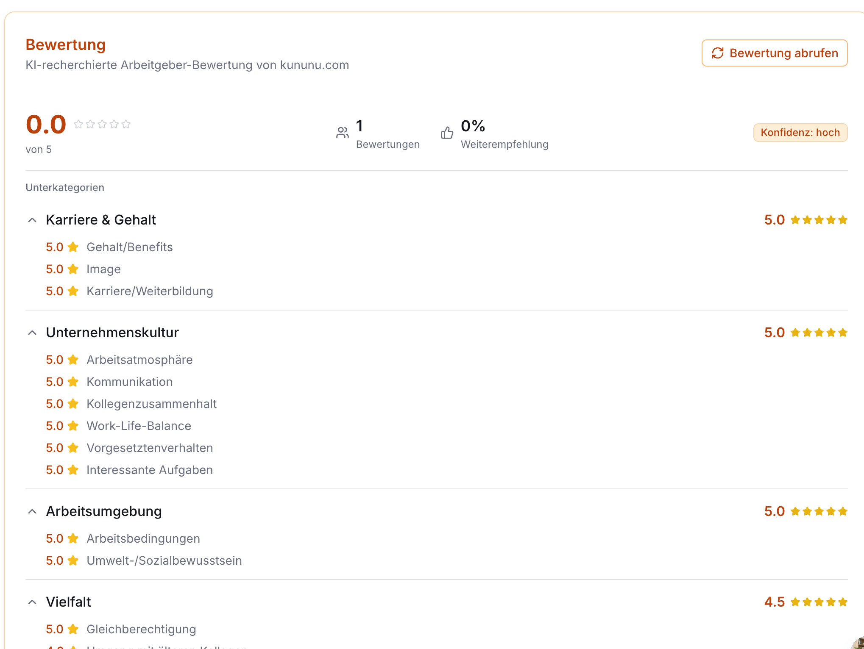864x649 pixels.
Task: Click the Arbeitsumgebung title
Action: click(x=104, y=511)
